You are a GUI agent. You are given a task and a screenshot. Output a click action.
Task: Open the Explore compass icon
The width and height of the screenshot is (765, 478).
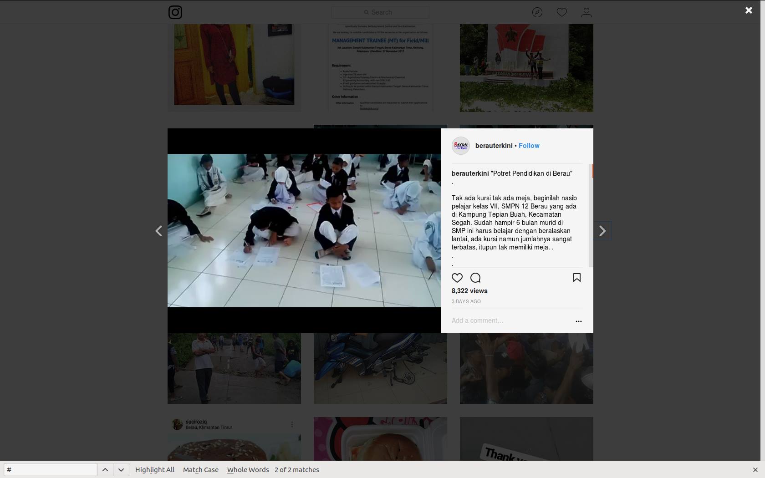click(537, 12)
